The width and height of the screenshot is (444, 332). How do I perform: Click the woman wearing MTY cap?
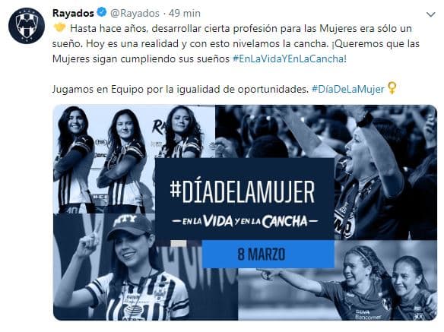(132, 267)
